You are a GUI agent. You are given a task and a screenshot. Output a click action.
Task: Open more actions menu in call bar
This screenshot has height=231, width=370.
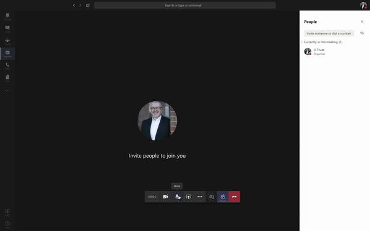pos(200,197)
